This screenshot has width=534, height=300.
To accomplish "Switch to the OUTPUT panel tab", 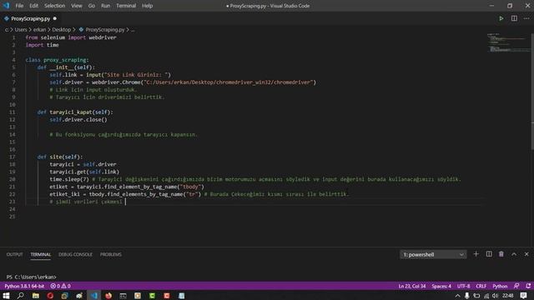I will [x=14, y=254].
